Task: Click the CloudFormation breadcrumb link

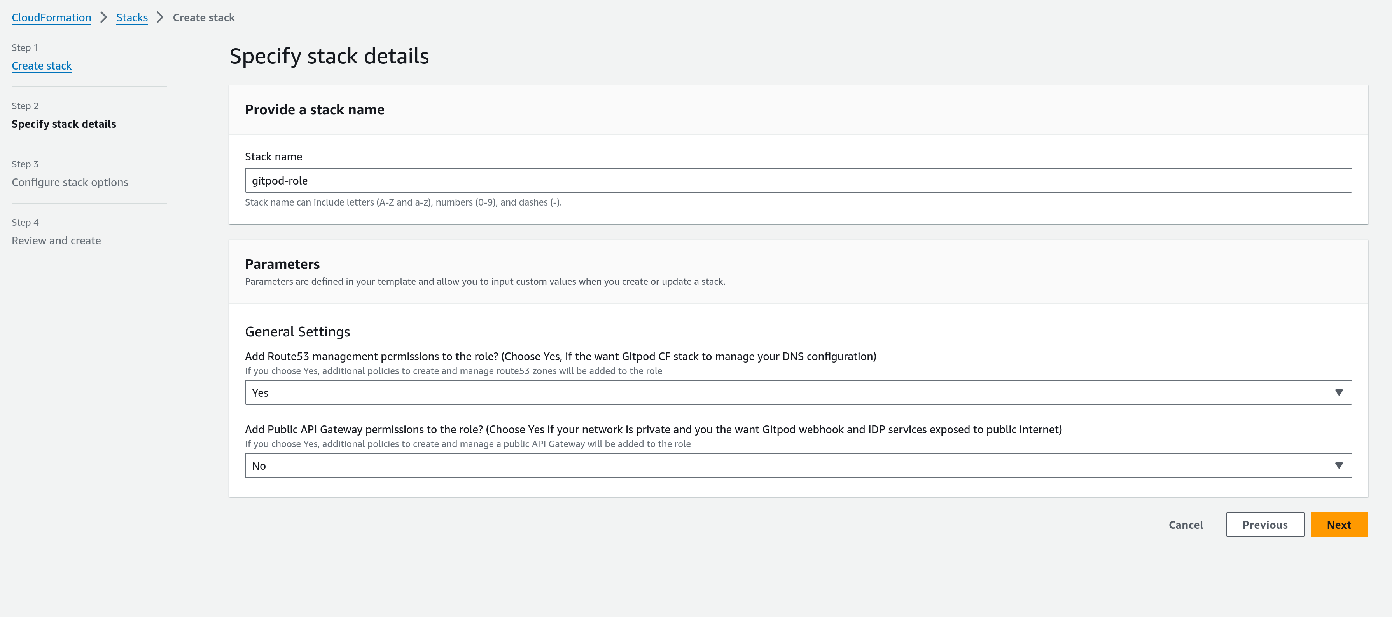Action: tap(51, 17)
